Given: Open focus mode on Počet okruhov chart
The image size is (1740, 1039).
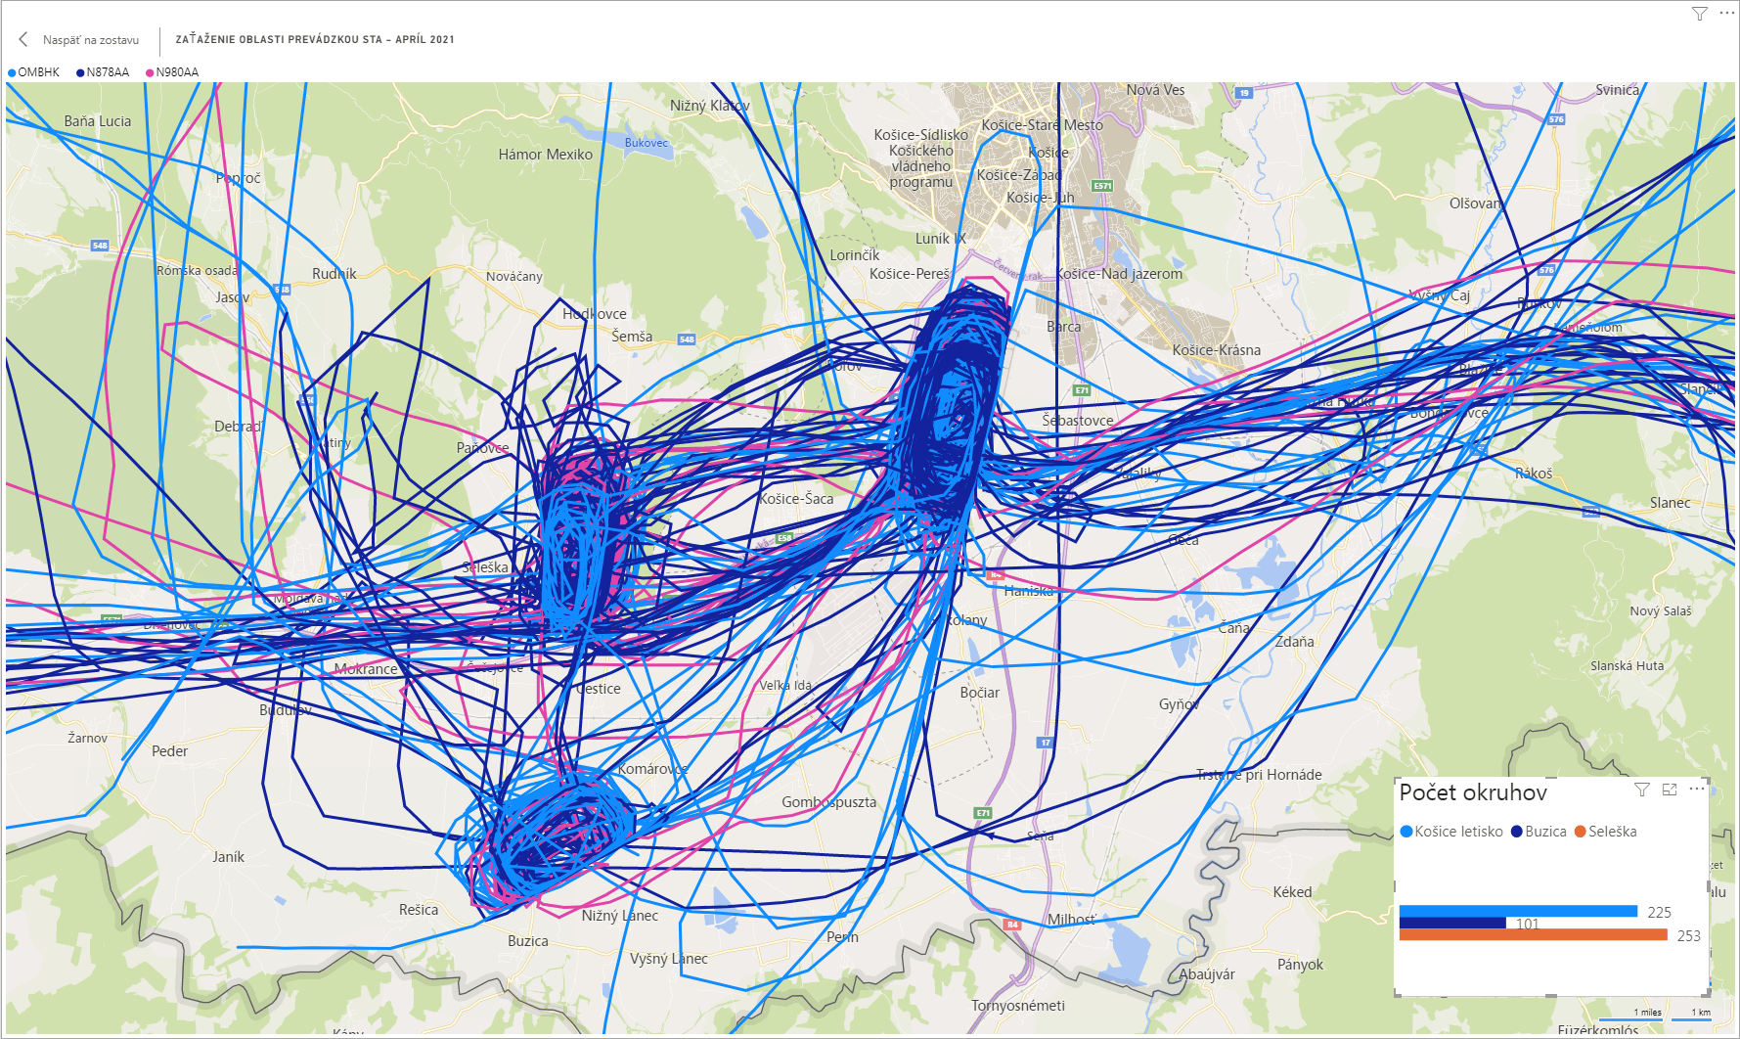Looking at the screenshot, I should point(1670,790).
